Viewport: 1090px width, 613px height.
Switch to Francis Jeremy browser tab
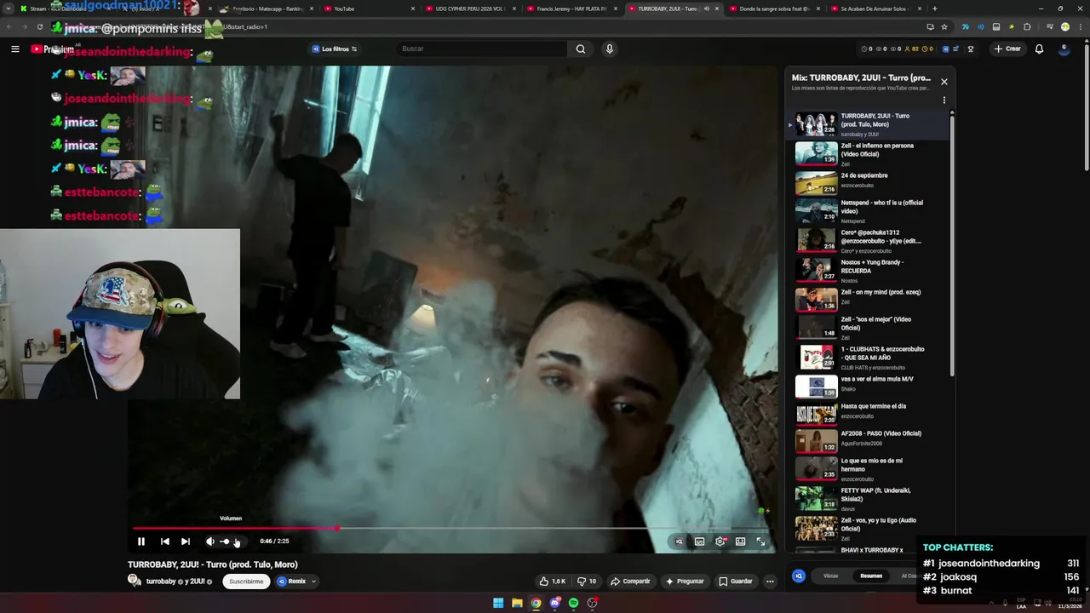572,9
